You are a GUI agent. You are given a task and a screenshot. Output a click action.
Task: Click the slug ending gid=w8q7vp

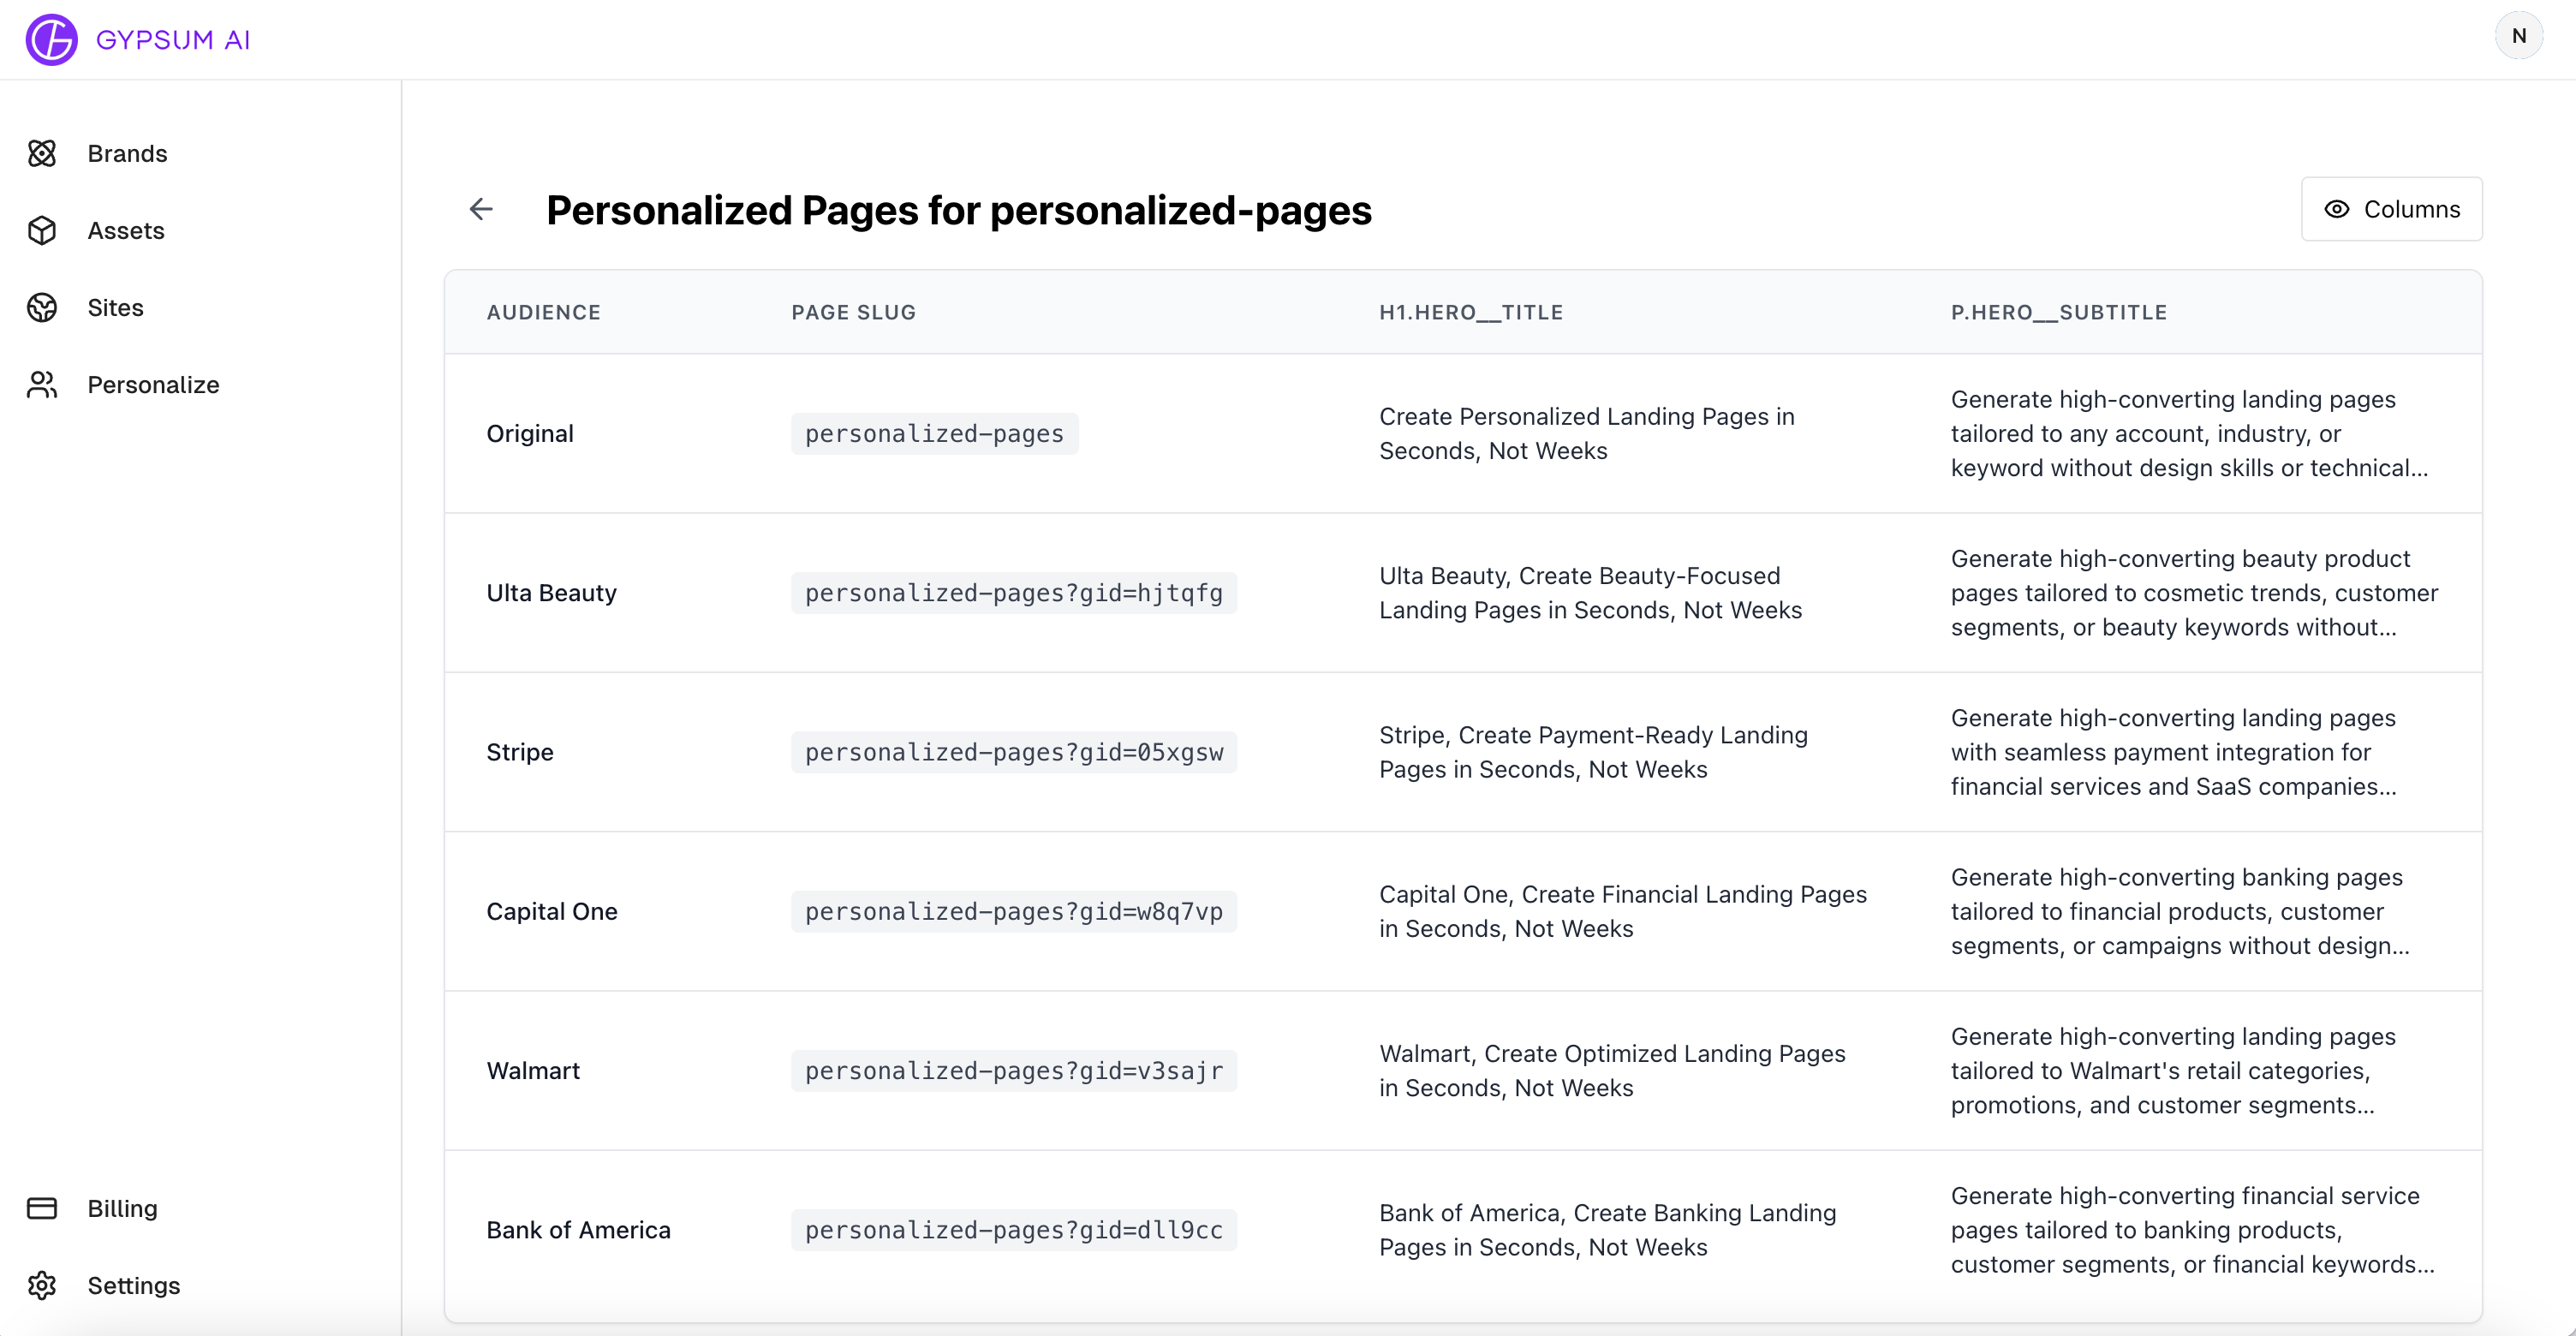1014,911
